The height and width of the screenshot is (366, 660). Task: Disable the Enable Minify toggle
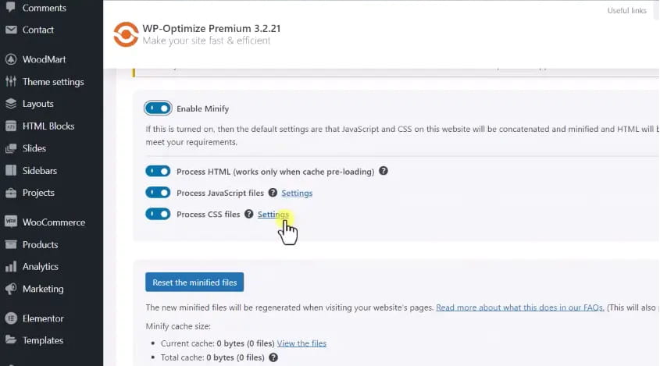tap(158, 109)
